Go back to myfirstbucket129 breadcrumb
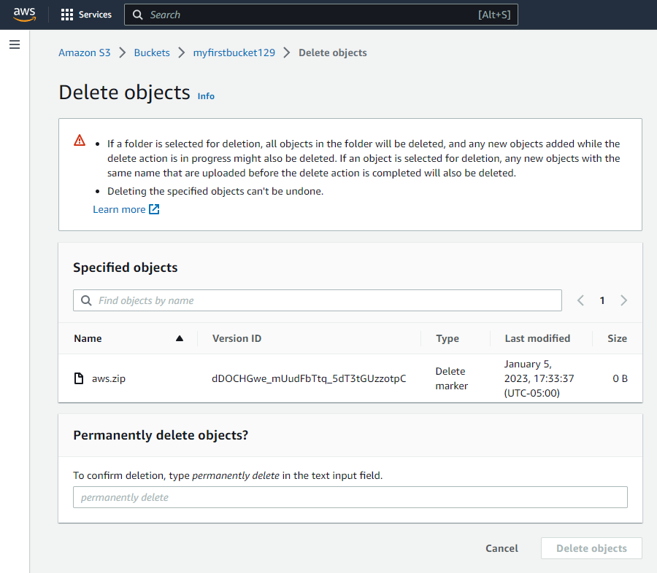 pyautogui.click(x=234, y=52)
